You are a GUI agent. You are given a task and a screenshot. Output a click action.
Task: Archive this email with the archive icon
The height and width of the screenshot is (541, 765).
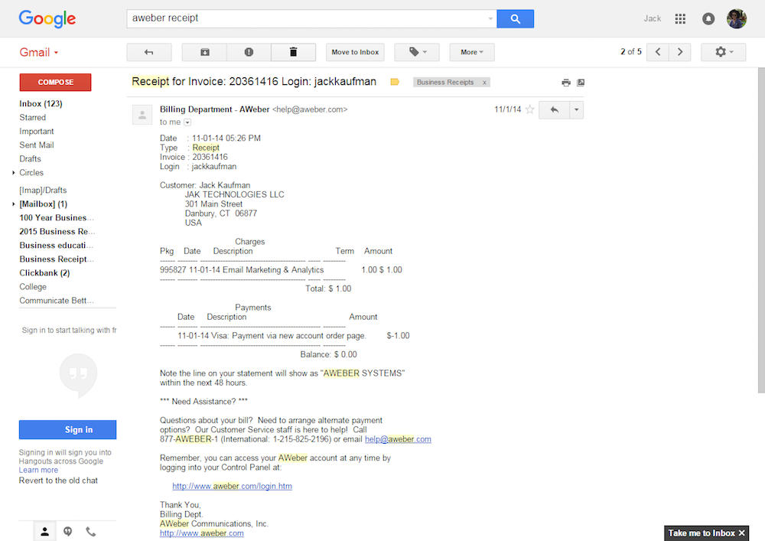tap(204, 52)
